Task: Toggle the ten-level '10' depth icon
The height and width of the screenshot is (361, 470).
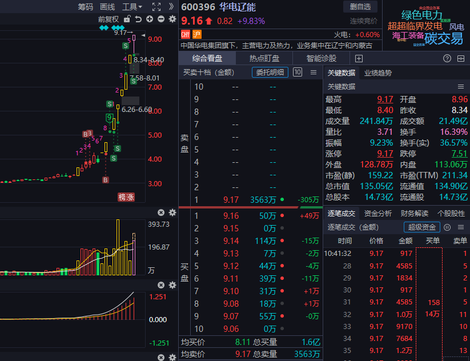Action: (x=298, y=72)
